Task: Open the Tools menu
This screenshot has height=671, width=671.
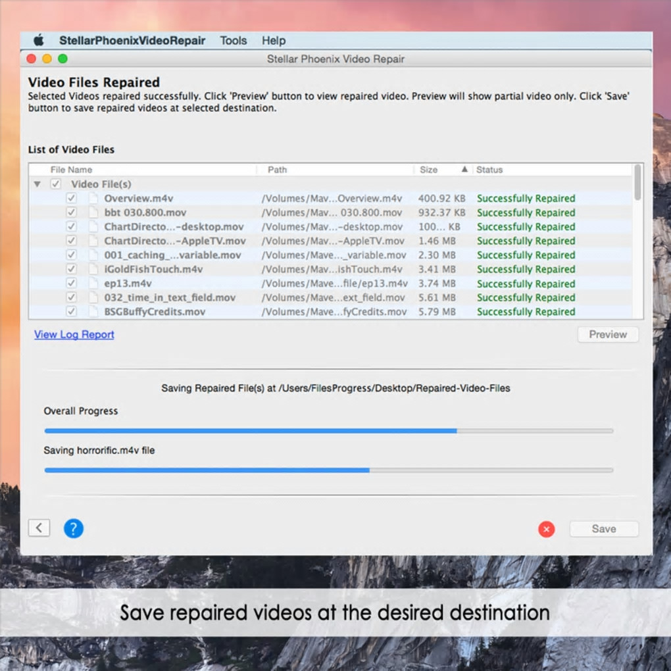Action: [x=234, y=41]
